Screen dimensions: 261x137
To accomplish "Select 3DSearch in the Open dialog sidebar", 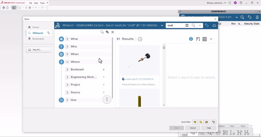I will click(x=38, y=33).
